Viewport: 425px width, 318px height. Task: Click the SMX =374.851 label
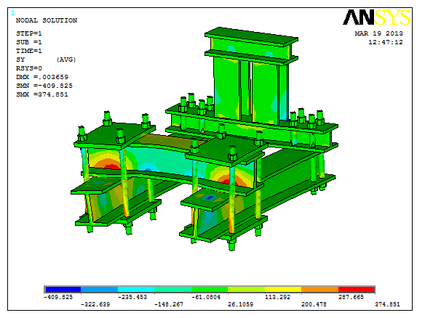42,94
